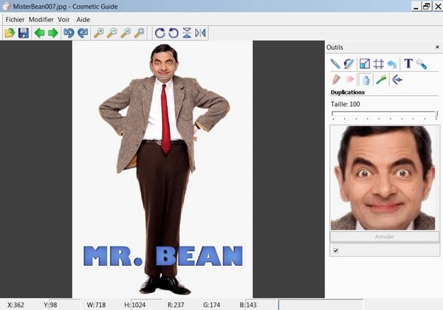
Task: Open the Aide menu
Action: click(x=83, y=19)
